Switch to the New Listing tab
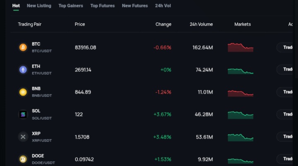298x166 pixels. [x=39, y=6]
